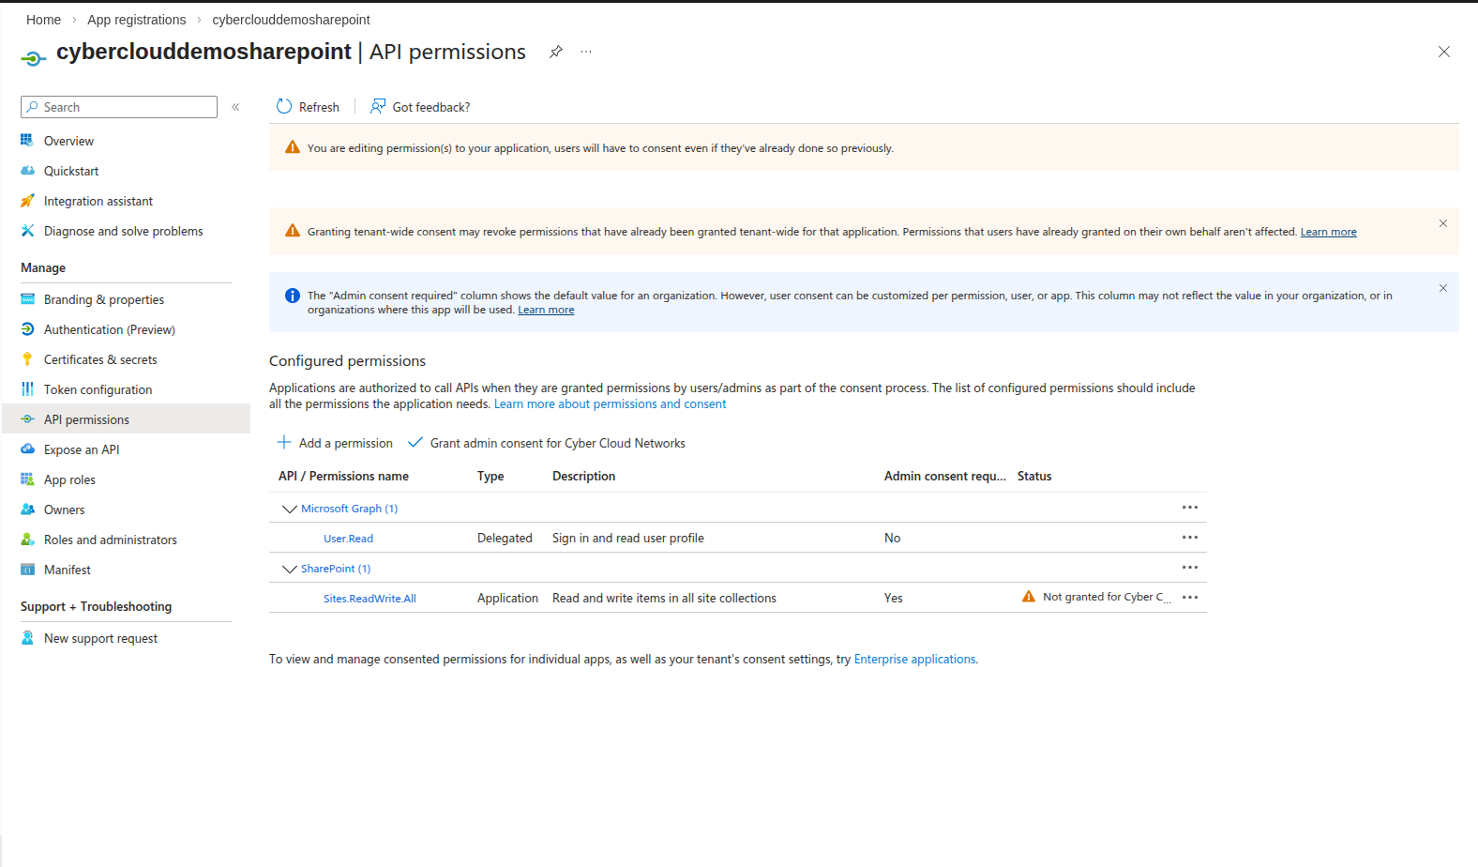Click the Home breadcrumb link

(43, 20)
